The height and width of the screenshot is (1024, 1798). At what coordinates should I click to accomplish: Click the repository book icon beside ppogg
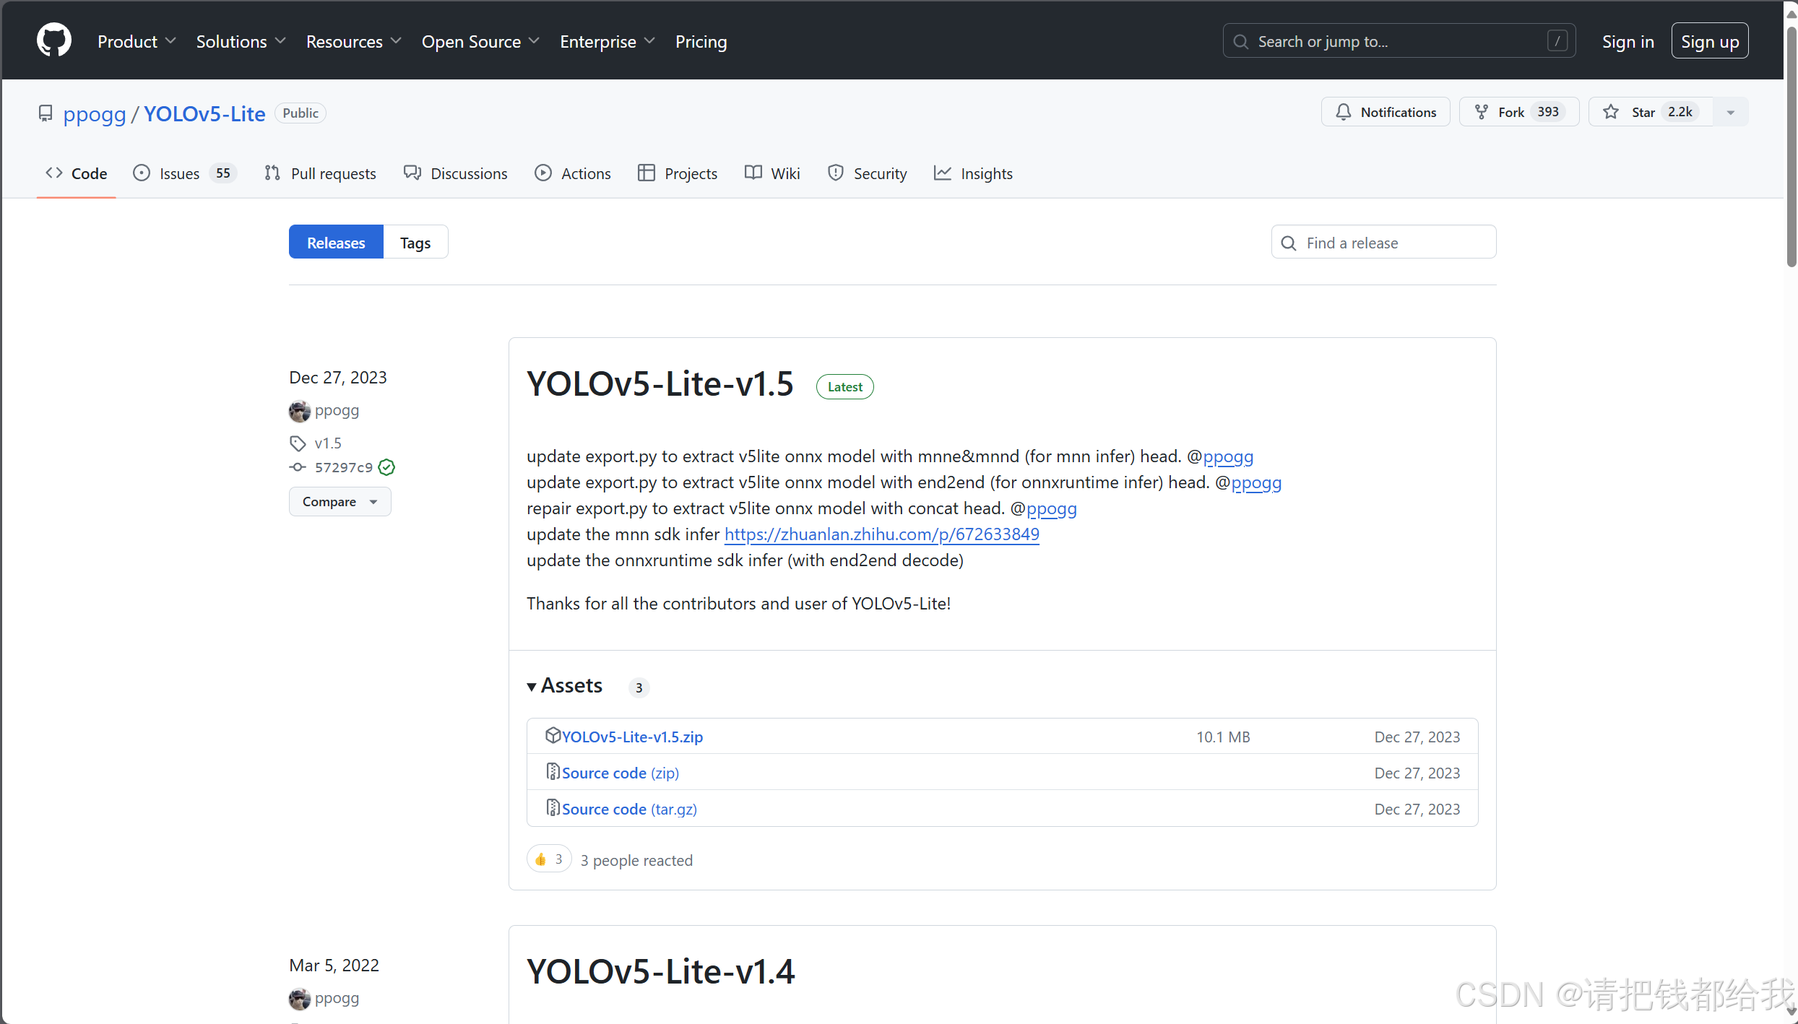[46, 113]
